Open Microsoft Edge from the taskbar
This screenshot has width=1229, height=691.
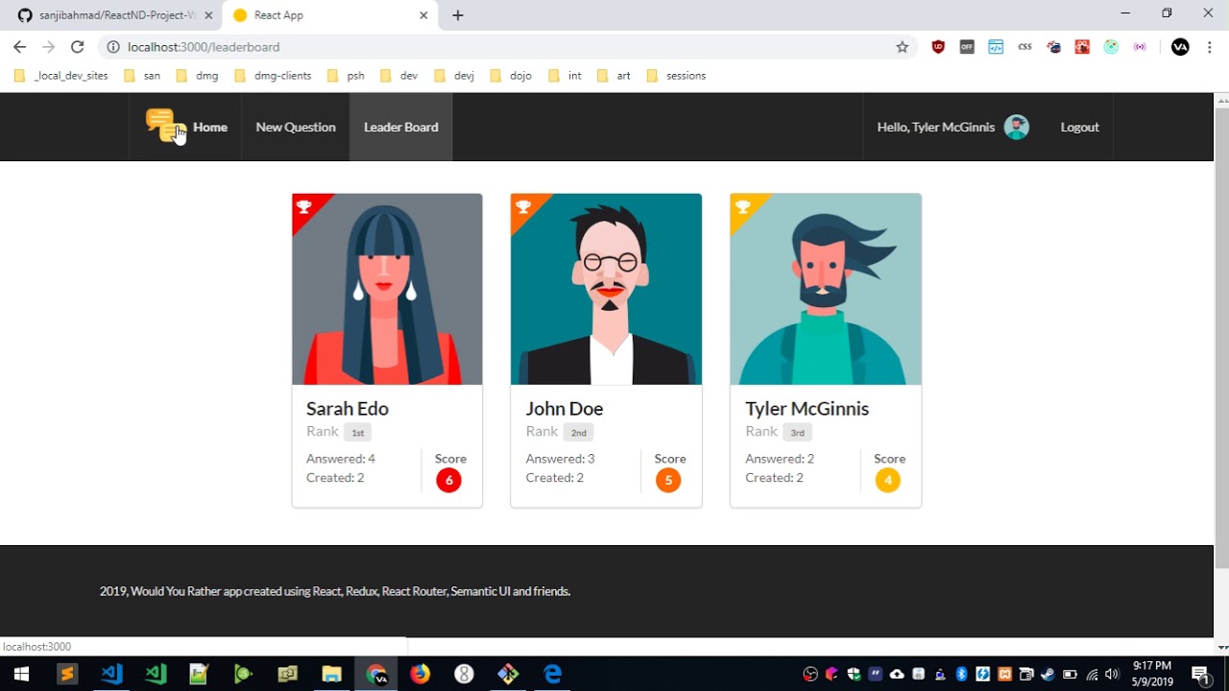coord(552,674)
